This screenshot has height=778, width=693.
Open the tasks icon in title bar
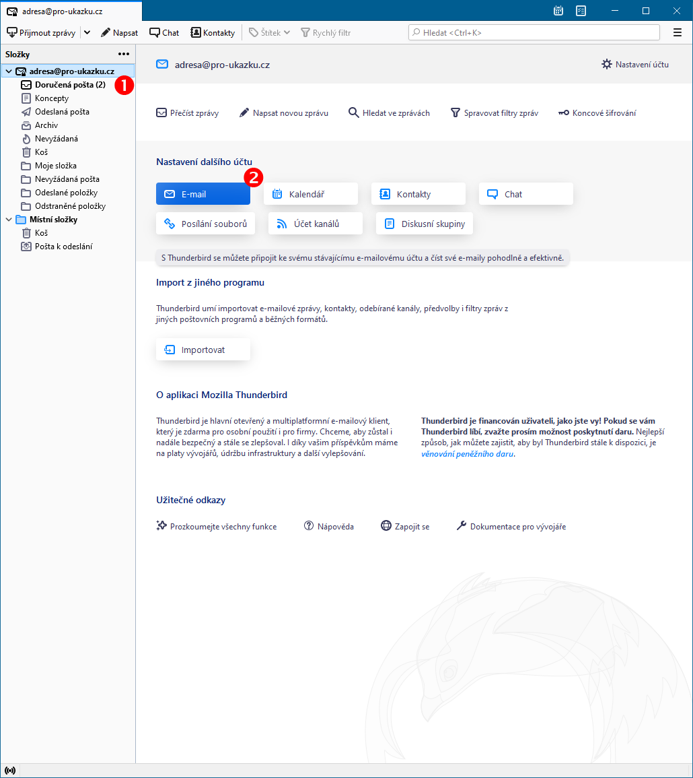581,10
